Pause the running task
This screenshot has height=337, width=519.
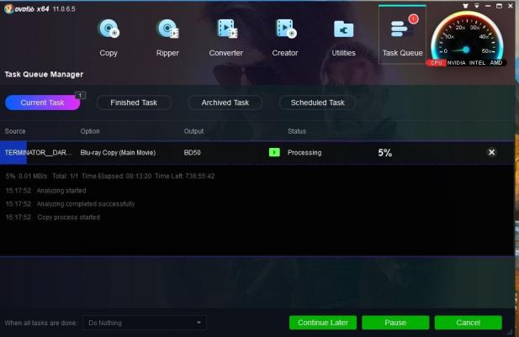(x=395, y=323)
